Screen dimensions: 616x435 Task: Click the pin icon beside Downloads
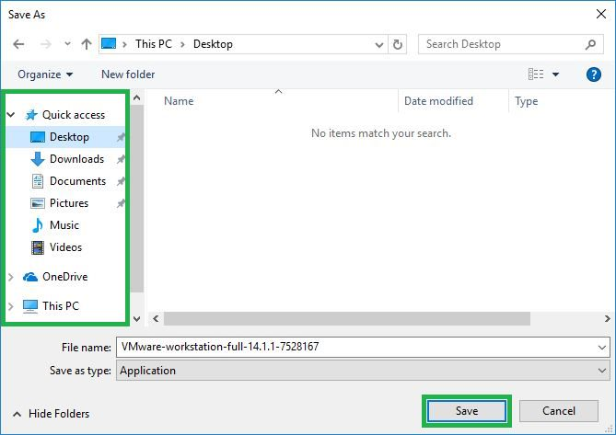(x=121, y=159)
